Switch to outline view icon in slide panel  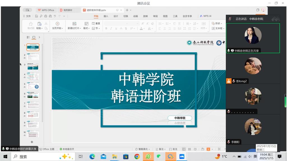click(x=28, y=37)
